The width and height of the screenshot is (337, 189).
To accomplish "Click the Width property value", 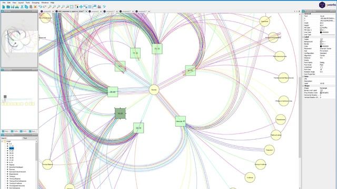I will 328,23.
